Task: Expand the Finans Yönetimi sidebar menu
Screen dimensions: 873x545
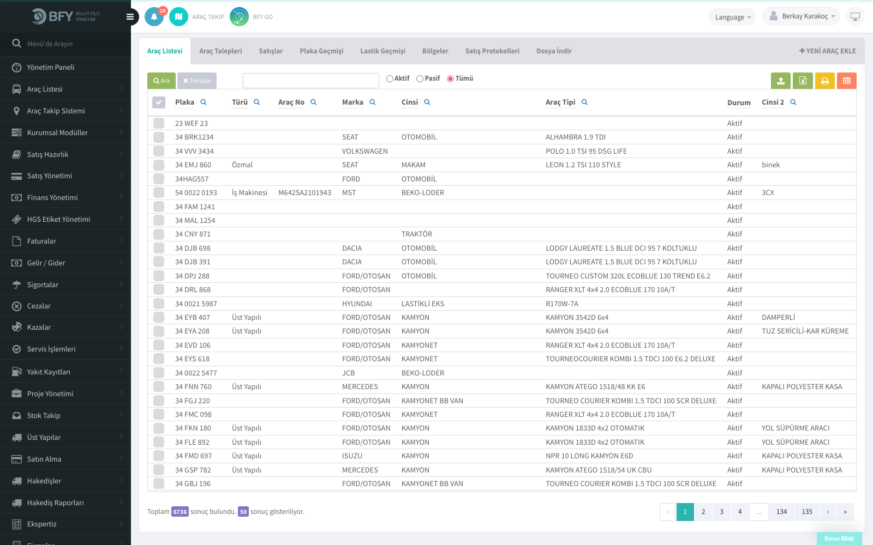Action: click(65, 197)
